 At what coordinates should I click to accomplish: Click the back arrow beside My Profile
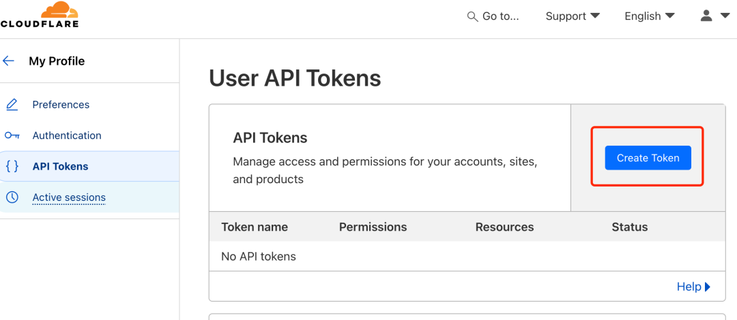coord(8,61)
